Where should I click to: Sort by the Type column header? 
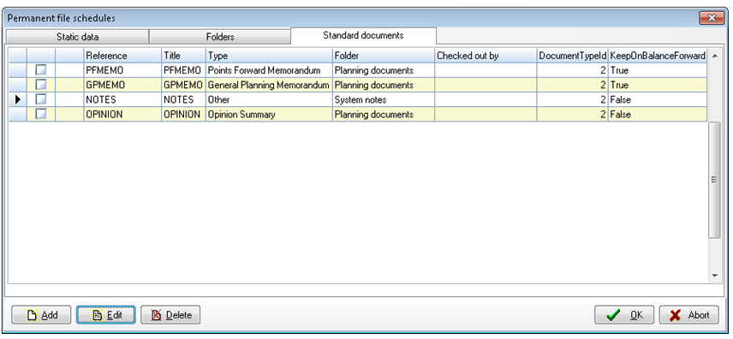tap(269, 56)
